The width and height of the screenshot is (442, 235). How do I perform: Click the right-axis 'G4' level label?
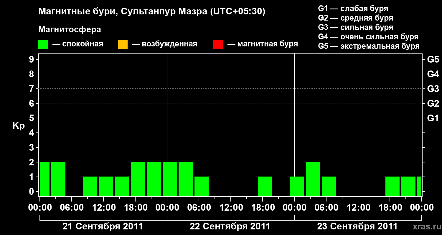433,74
